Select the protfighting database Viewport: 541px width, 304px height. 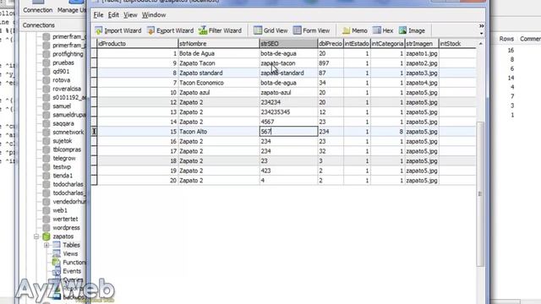[68, 54]
